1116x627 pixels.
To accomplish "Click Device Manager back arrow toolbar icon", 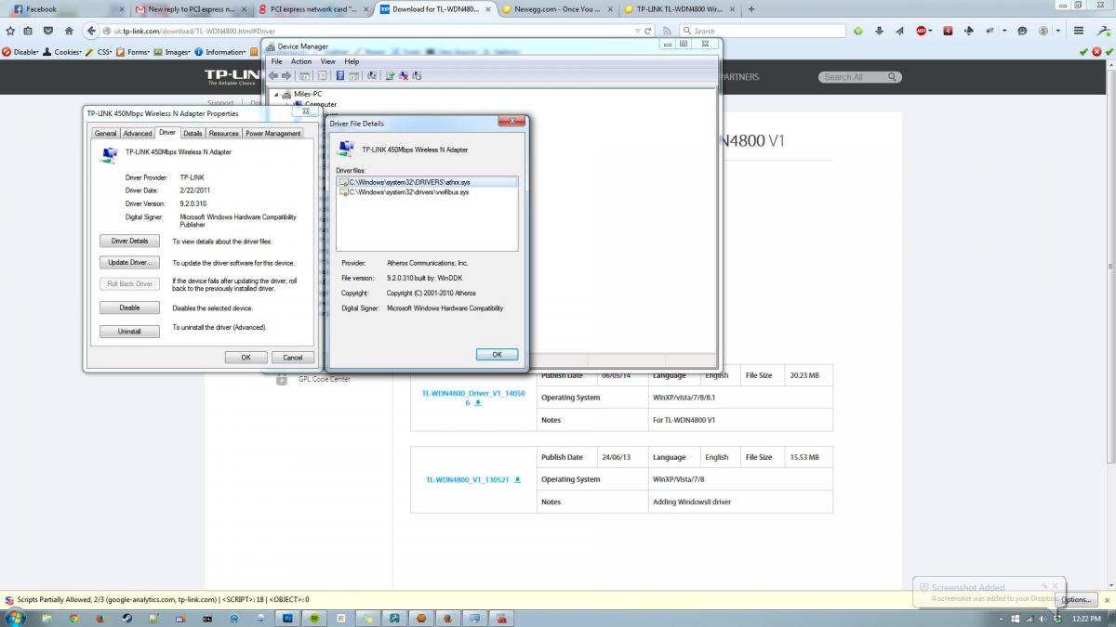I will pos(273,75).
